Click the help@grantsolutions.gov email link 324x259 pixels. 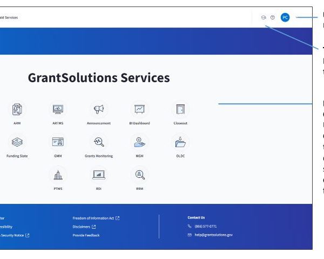point(213,235)
